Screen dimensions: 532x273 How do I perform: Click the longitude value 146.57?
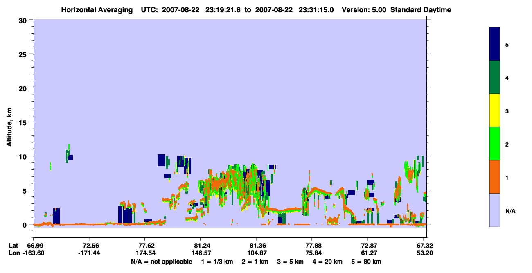point(201,253)
